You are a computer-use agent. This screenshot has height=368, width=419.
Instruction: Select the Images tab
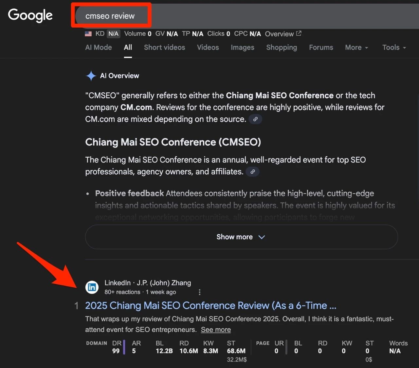[242, 48]
